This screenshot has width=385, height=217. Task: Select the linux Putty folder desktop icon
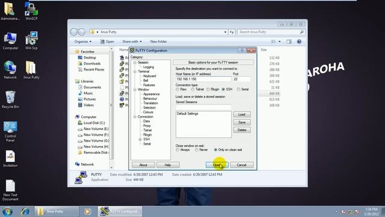point(31,70)
